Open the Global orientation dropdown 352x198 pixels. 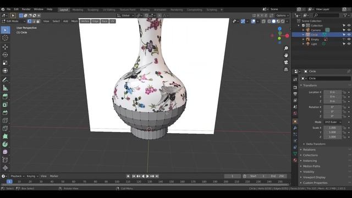coord(125,15)
